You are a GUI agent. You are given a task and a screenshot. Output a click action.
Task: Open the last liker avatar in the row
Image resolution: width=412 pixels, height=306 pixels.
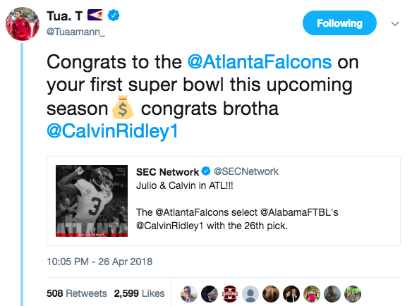click(x=353, y=294)
